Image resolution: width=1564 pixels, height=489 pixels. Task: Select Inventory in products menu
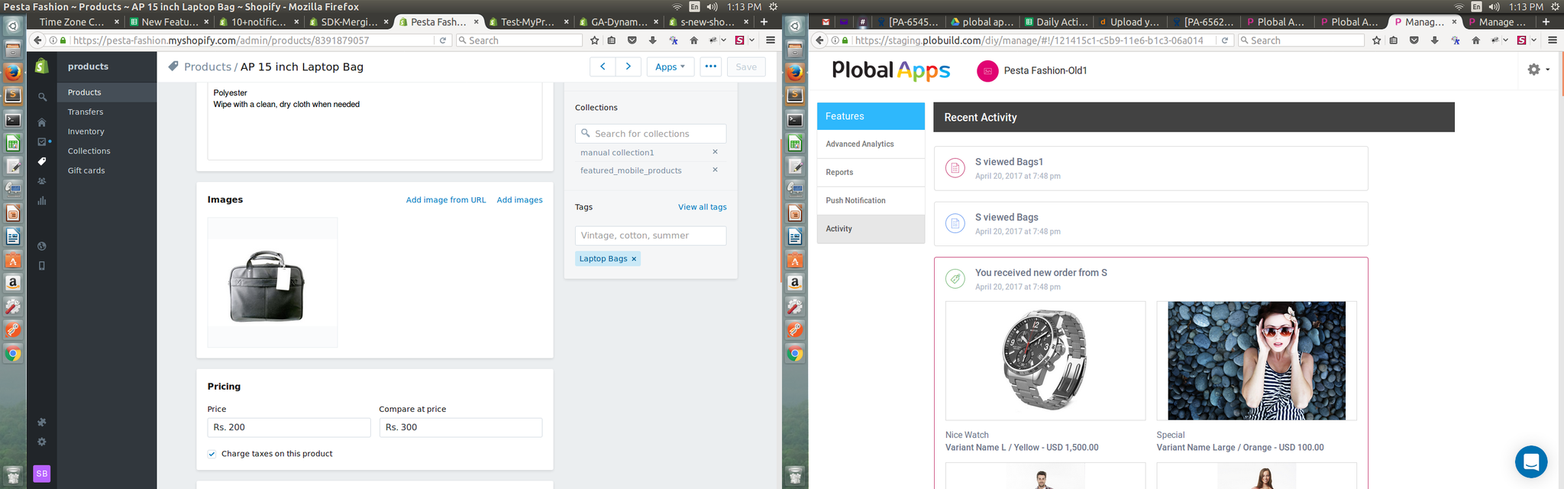pos(86,131)
